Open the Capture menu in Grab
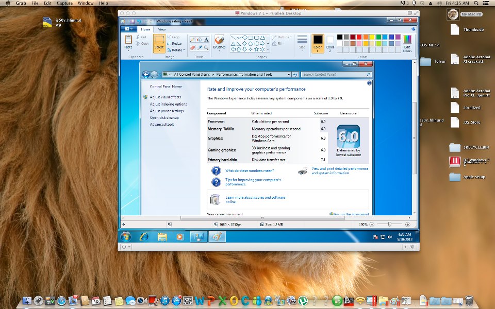The image size is (495, 309). [64, 3]
